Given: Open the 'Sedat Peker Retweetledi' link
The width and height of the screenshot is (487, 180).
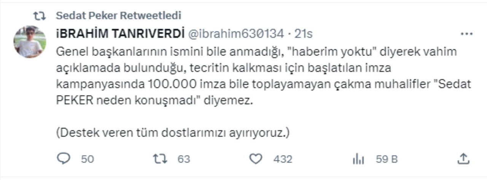Looking at the screenshot, I should pyautogui.click(x=118, y=16).
